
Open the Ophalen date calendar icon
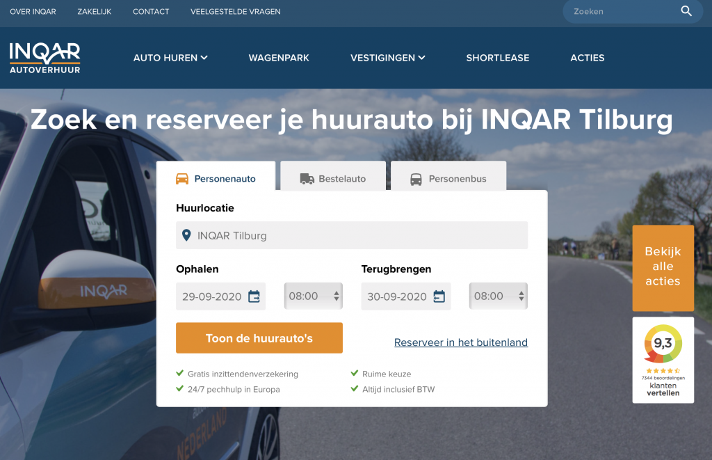(x=254, y=296)
